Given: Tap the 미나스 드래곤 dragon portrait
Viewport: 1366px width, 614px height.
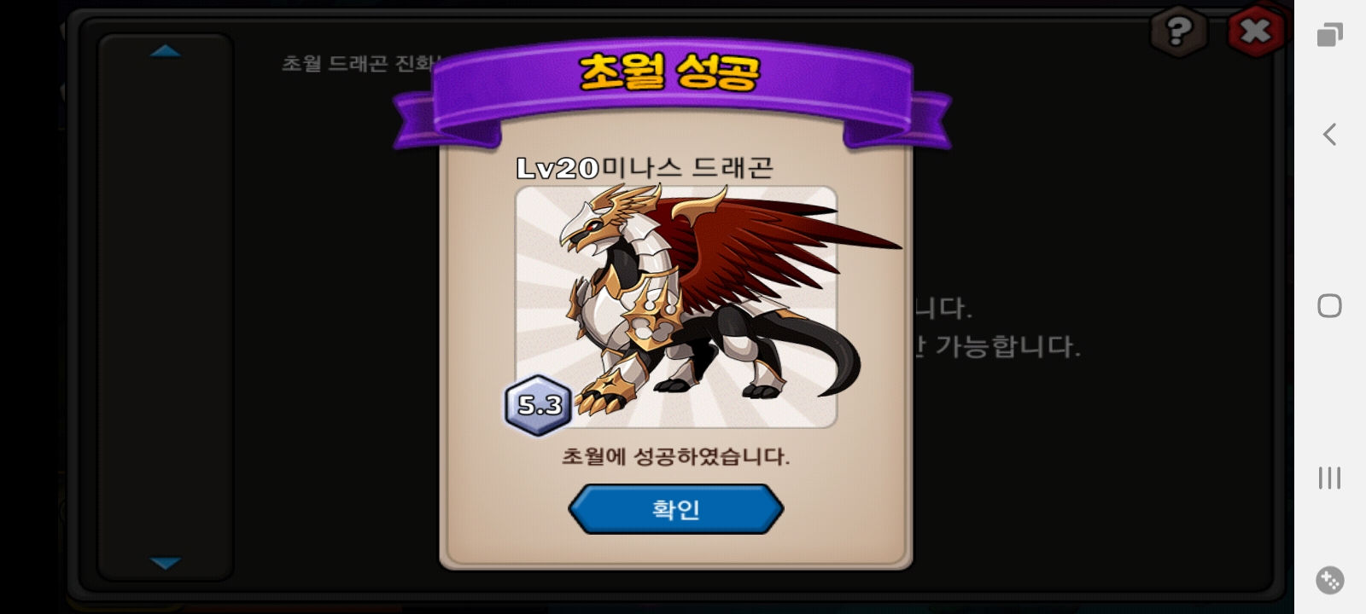Looking at the screenshot, I should pyautogui.click(x=676, y=307).
